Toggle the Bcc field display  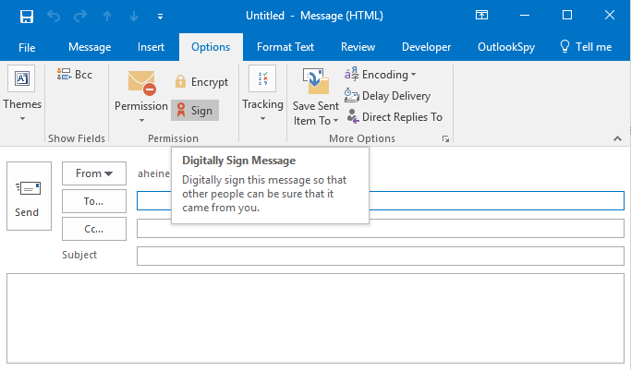pyautogui.click(x=75, y=75)
